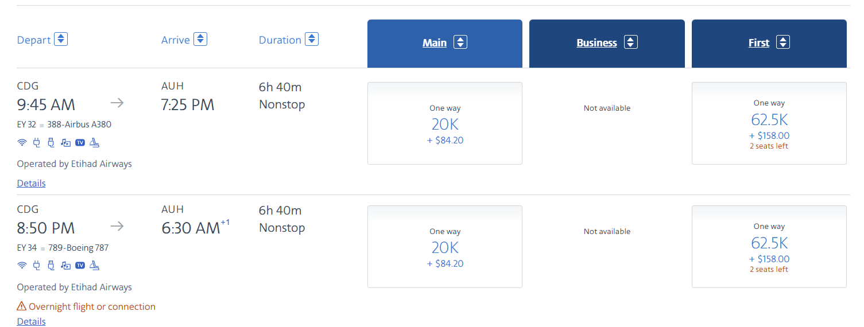Select the Business cabin tab
Viewport: 864px width, 327px height.
[x=607, y=44]
